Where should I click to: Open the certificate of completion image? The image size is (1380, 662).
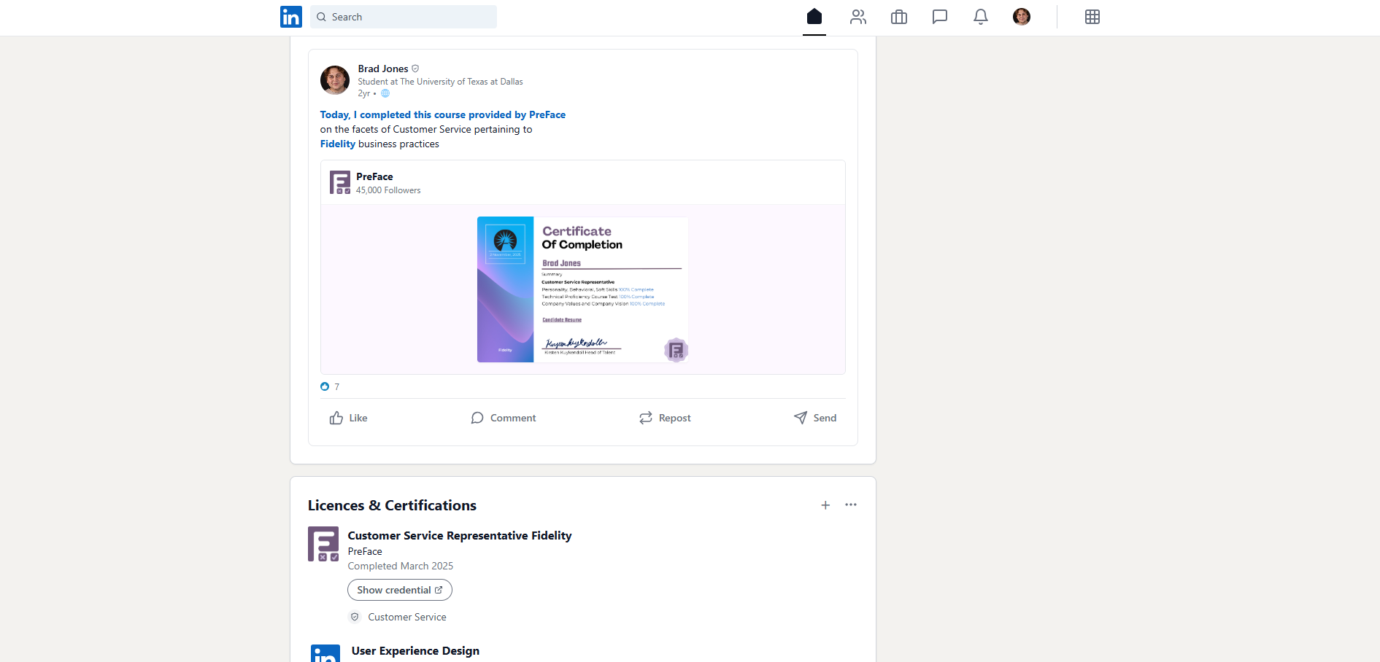(x=582, y=289)
